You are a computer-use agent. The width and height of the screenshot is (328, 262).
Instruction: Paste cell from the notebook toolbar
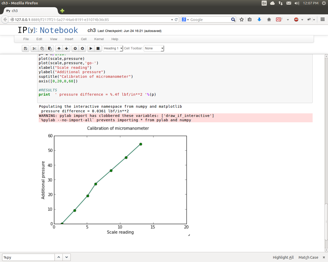pos(50,48)
